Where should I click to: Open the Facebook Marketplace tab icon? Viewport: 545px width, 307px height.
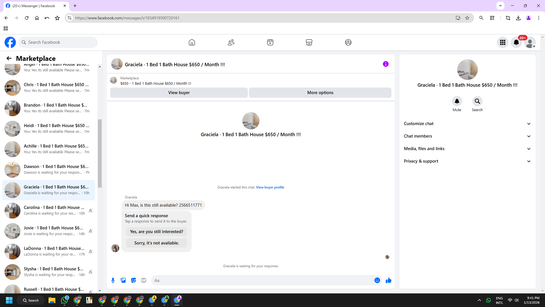point(309,42)
